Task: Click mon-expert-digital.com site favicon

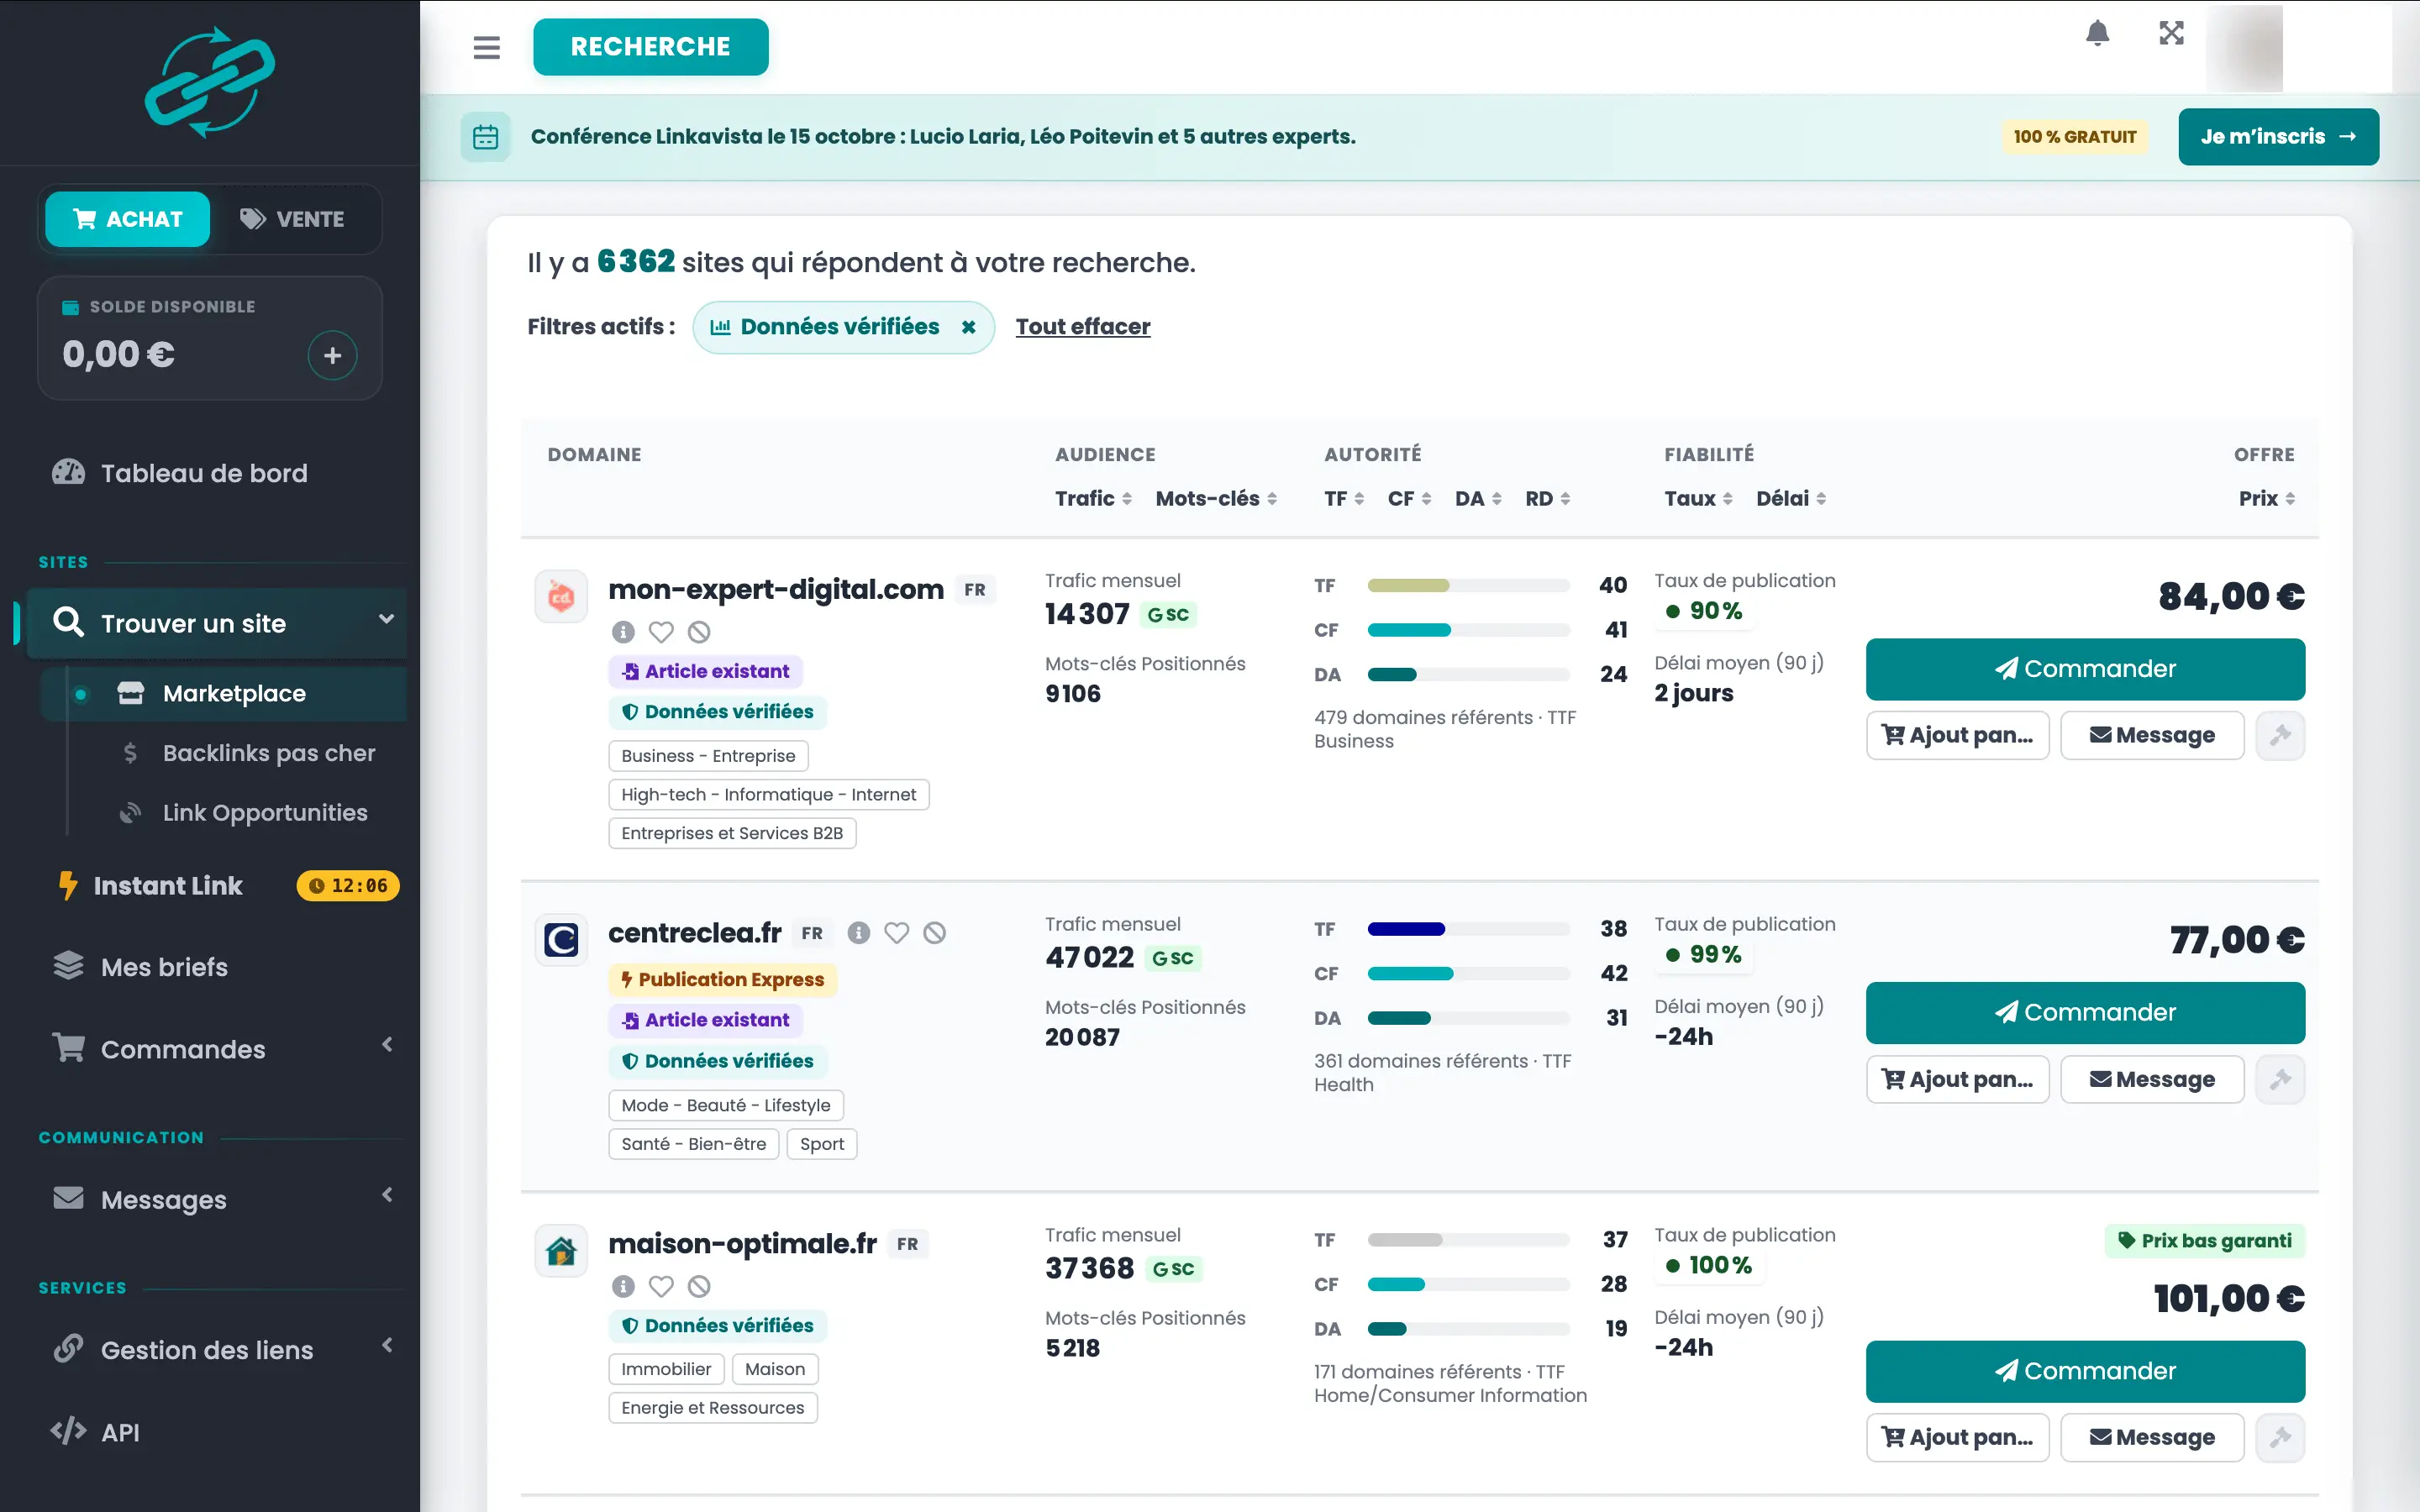Action: pyautogui.click(x=561, y=597)
